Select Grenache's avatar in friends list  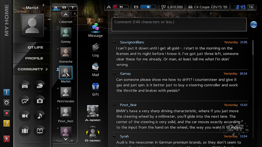point(66,53)
